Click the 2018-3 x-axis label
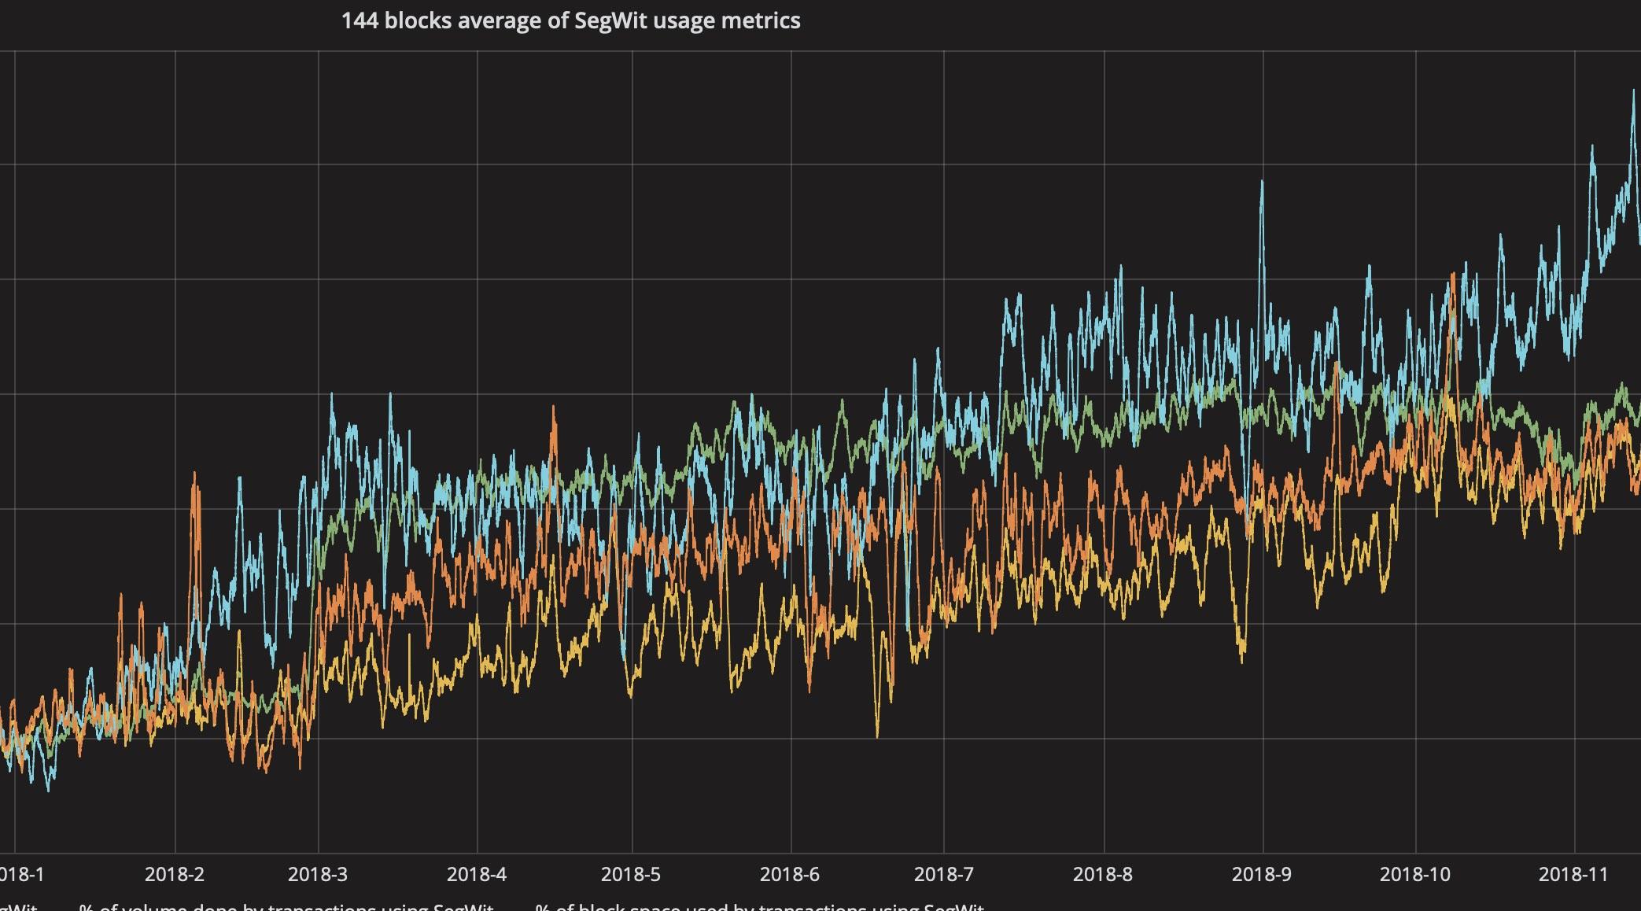The width and height of the screenshot is (1641, 911). click(x=317, y=874)
